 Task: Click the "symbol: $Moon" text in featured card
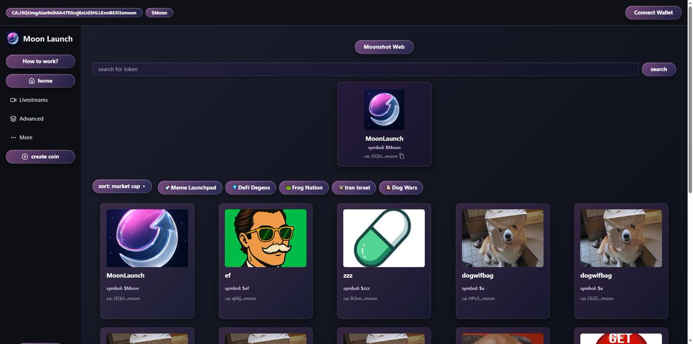(384, 147)
